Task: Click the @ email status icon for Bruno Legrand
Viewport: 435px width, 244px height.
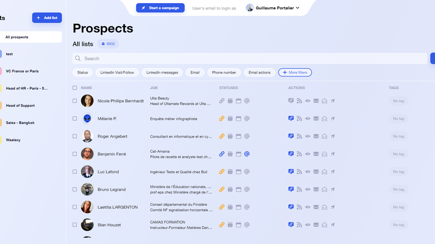Action: (247, 189)
